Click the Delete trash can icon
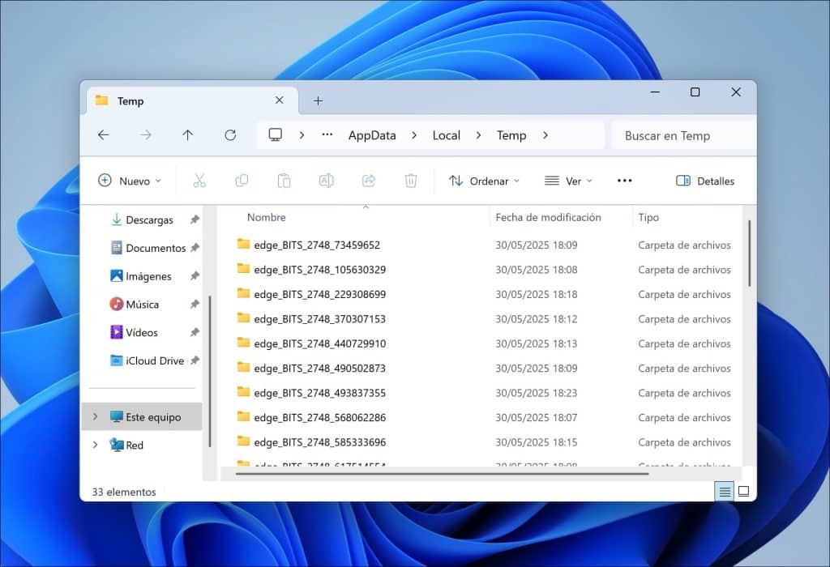 click(x=411, y=181)
